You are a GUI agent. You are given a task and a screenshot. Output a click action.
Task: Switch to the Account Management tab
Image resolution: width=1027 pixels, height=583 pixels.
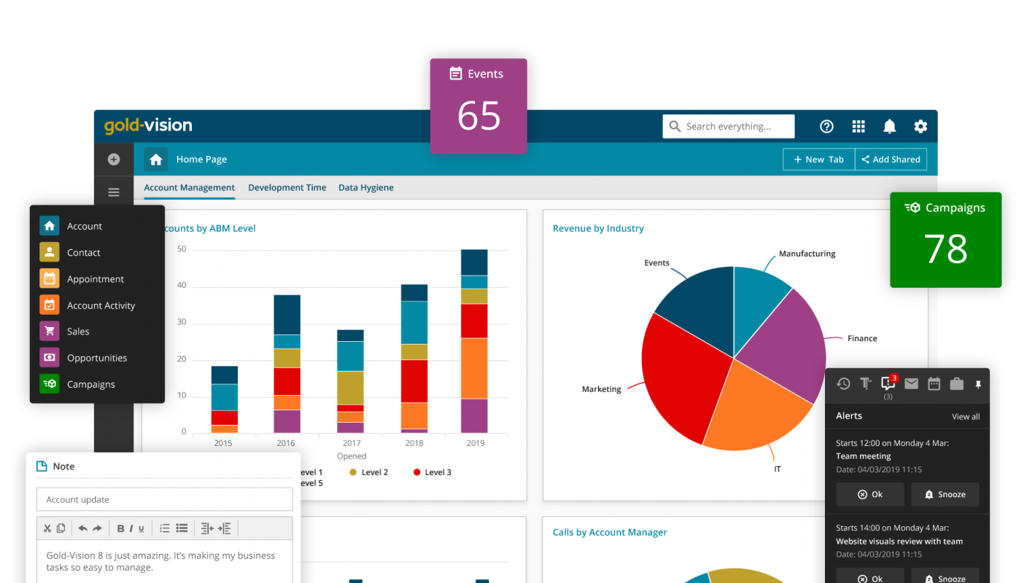point(190,187)
